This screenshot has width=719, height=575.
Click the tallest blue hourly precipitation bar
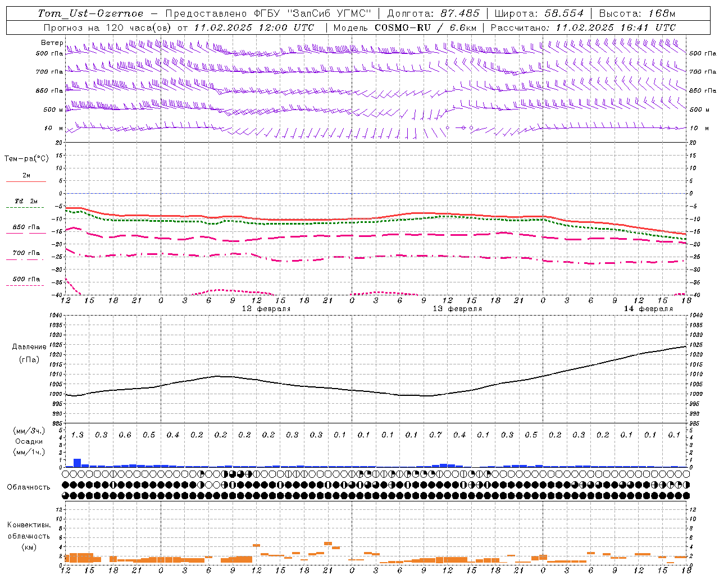pos(78,463)
